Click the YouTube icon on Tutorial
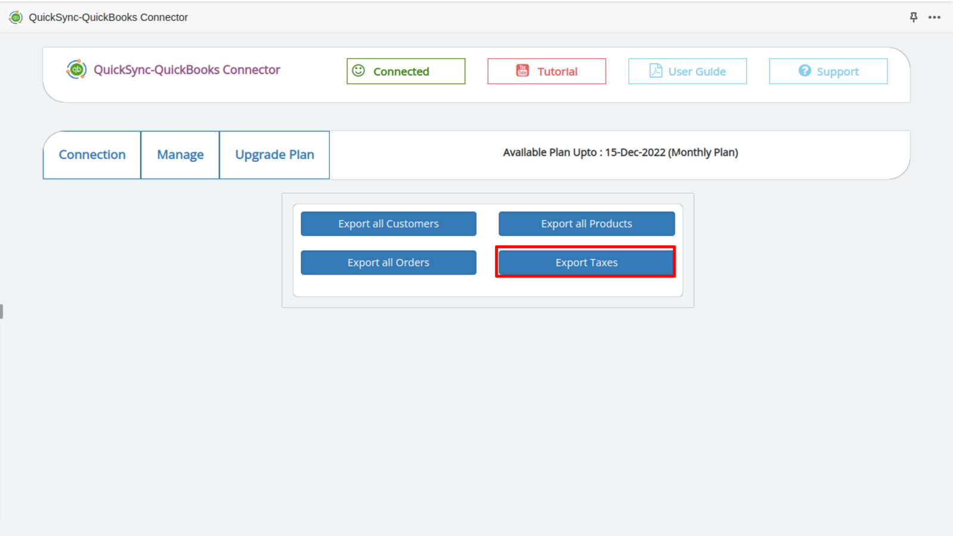 [522, 71]
